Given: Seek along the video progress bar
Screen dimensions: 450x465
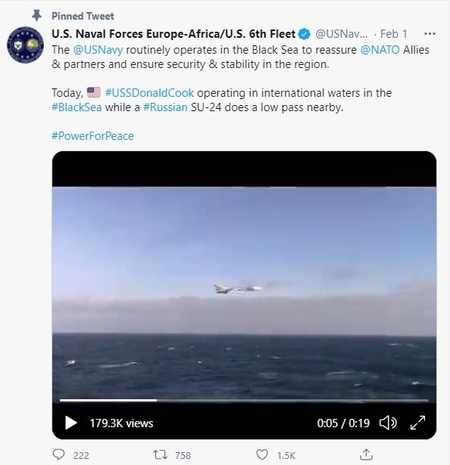Looking at the screenshot, I should pos(244,400).
